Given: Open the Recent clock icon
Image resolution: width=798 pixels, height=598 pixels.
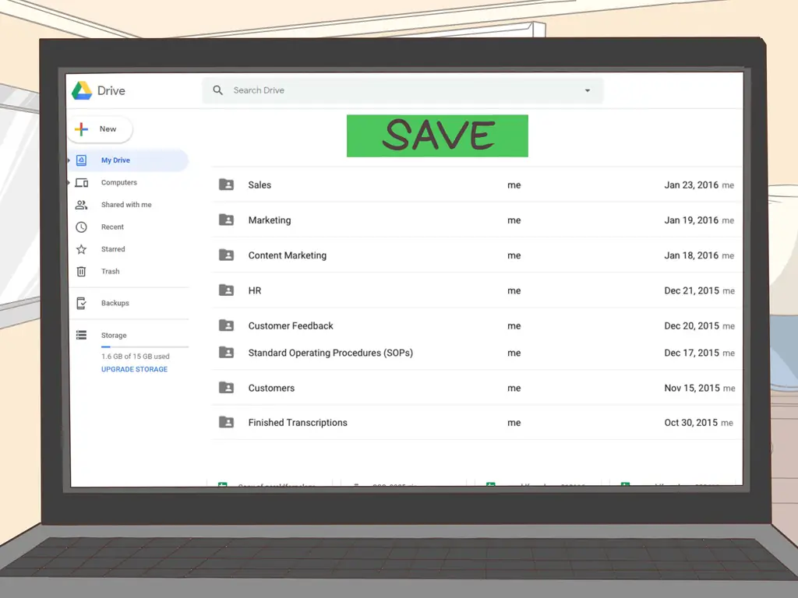Looking at the screenshot, I should click(81, 227).
